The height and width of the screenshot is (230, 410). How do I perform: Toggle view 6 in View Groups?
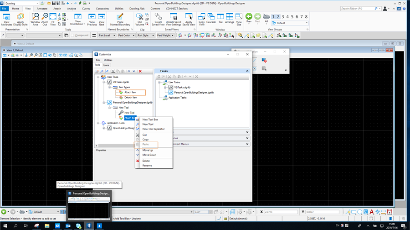(x=297, y=17)
